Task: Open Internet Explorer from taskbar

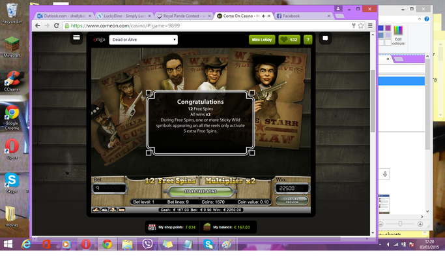Action: pos(27,244)
